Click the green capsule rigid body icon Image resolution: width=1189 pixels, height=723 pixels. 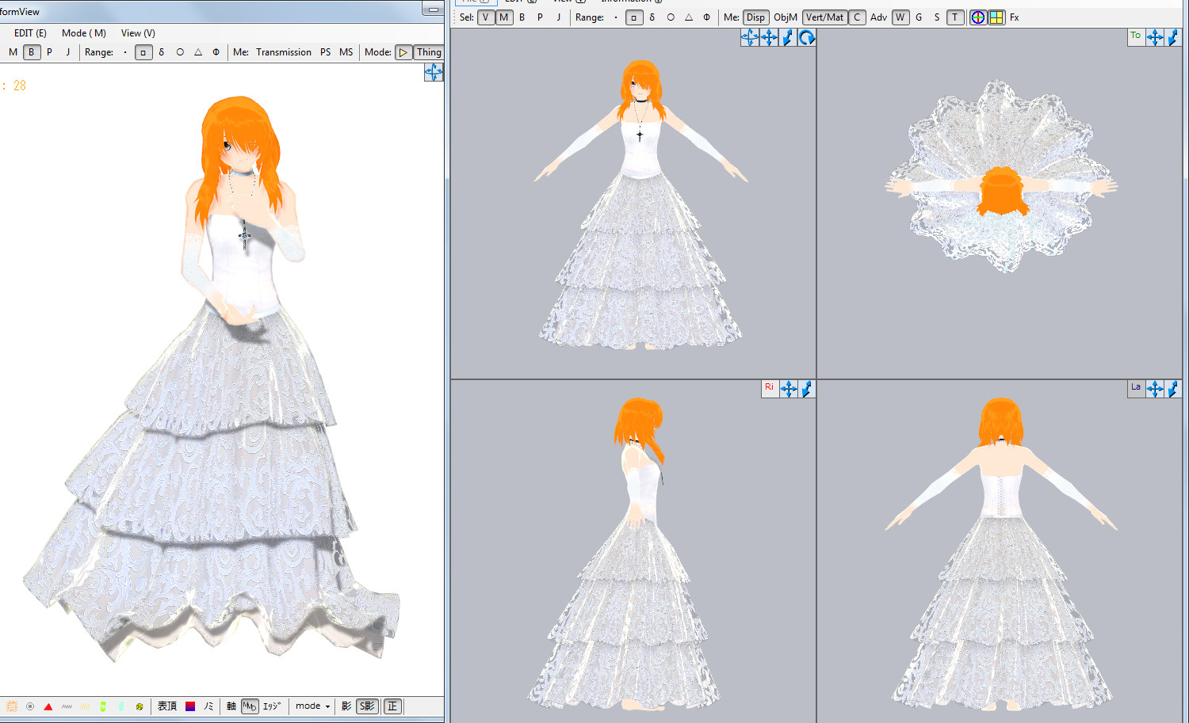click(103, 706)
